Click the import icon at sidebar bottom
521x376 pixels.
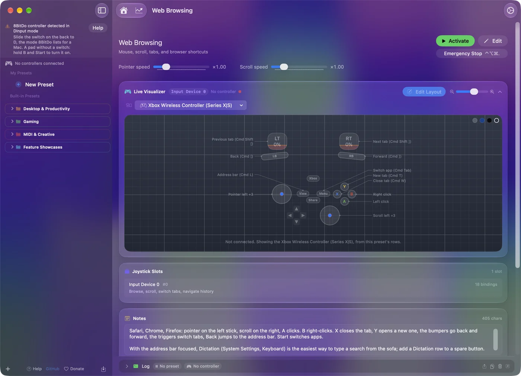(x=103, y=369)
